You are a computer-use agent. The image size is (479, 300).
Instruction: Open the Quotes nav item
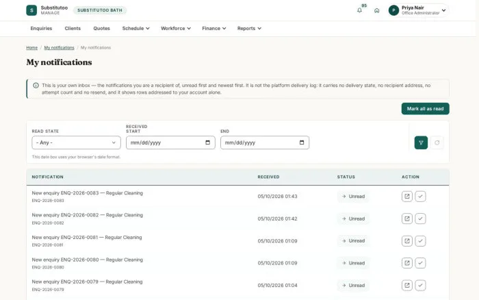point(101,29)
